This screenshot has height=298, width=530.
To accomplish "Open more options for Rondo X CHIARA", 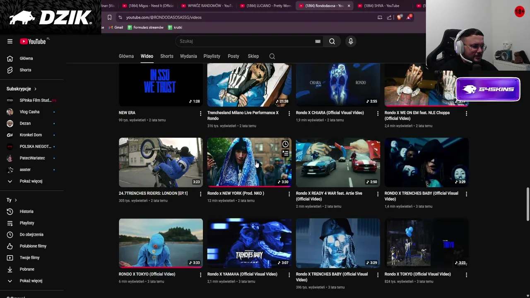I will coord(378,113).
